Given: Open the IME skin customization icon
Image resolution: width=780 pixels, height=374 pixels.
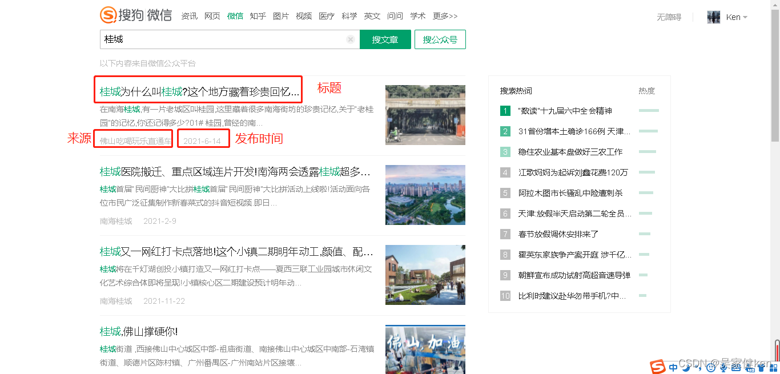Looking at the screenshot, I should coord(762,368).
